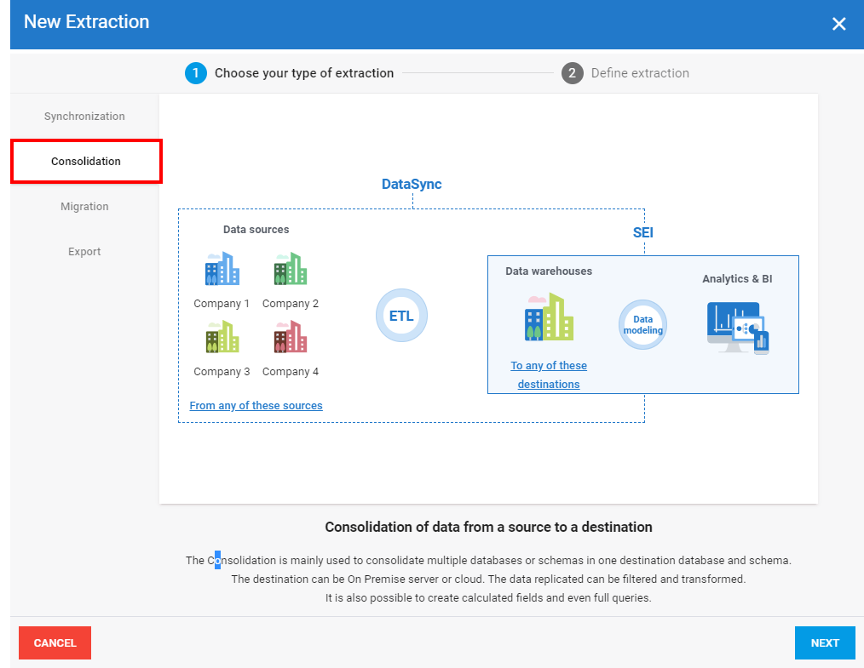Screen dimensions: 864x668
Task: Click the Company 4 red building icon
Action: (x=291, y=337)
